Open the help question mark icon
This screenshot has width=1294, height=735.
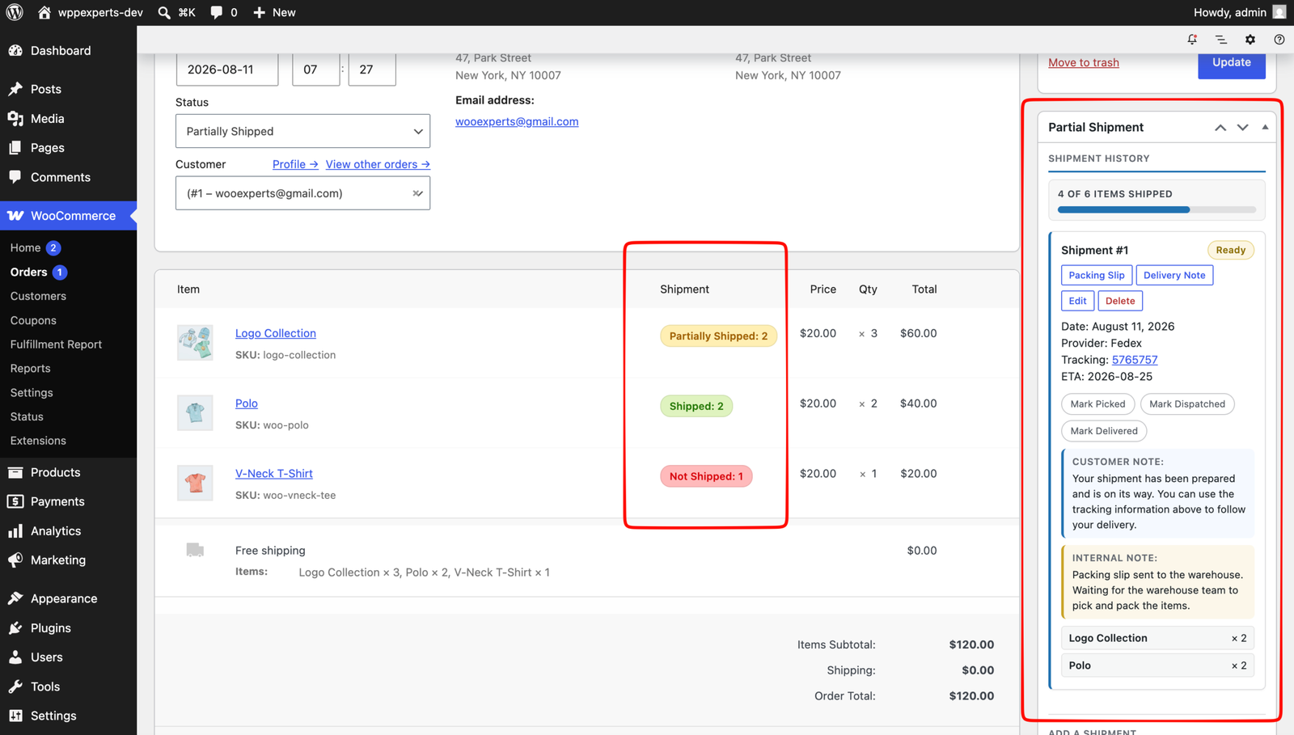(x=1279, y=39)
